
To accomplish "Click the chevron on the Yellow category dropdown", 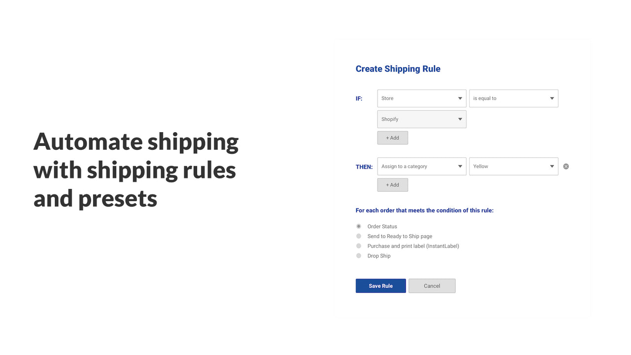I will point(551,166).
